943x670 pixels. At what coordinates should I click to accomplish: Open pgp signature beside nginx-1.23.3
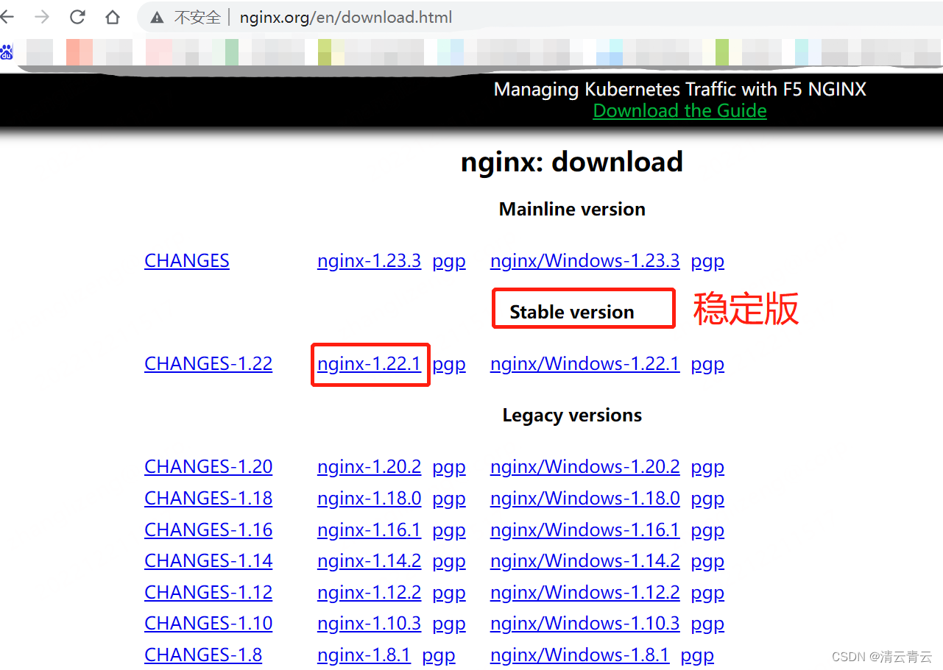(449, 262)
